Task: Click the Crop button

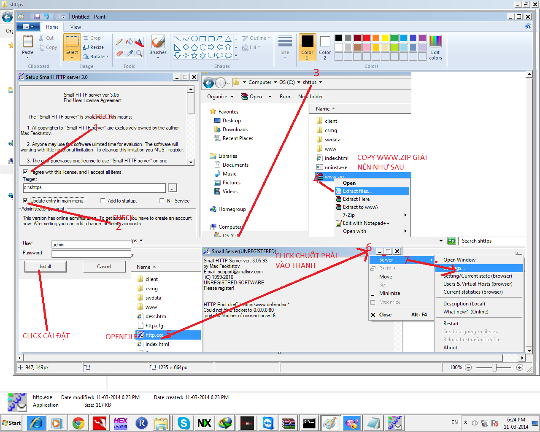Action: [x=92, y=38]
